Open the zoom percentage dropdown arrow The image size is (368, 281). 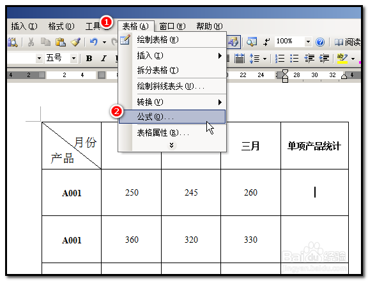click(308, 42)
